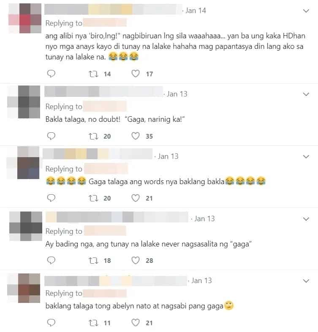Retweet the "baklang bakla" emoji tweet
The width and height of the screenshot is (318, 332).
tap(93, 198)
